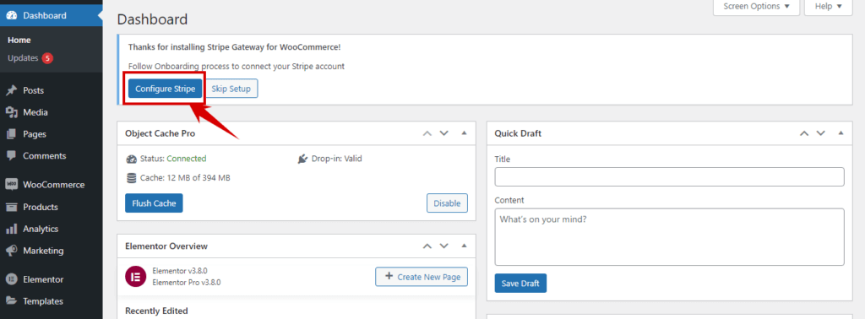Click the Posts pushpin icon
865x319 pixels.
[11, 90]
